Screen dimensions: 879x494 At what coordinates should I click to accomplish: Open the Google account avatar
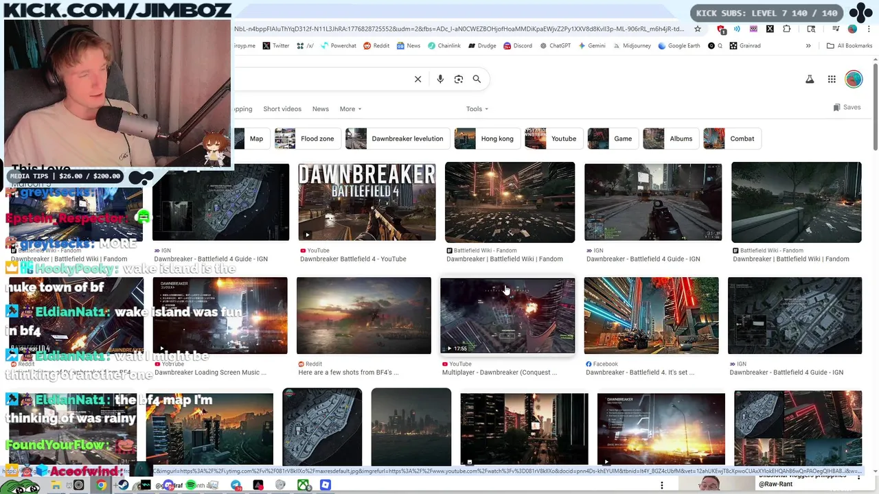point(854,80)
